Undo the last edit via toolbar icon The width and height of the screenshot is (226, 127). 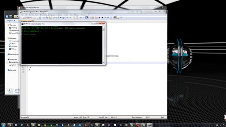pyautogui.click(x=54, y=18)
